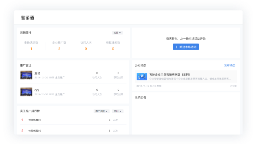Expand the 推广次数 dropdown

(x=101, y=111)
